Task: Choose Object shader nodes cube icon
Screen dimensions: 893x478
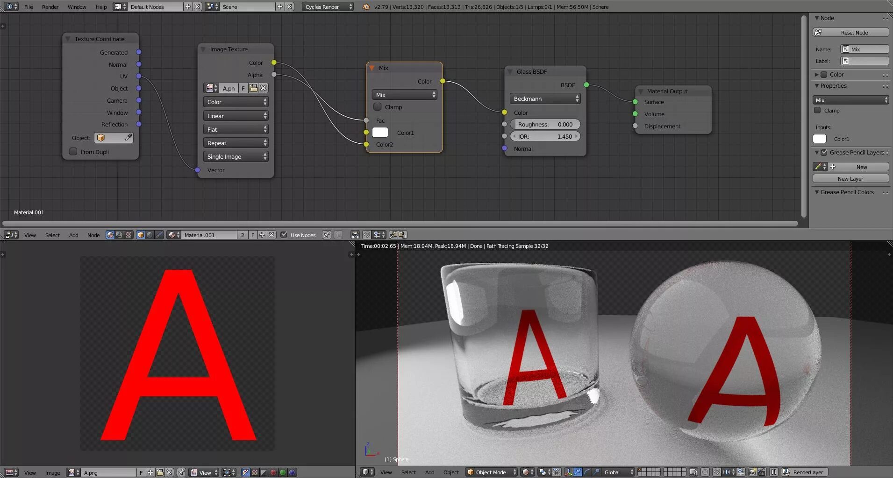Action: click(141, 235)
